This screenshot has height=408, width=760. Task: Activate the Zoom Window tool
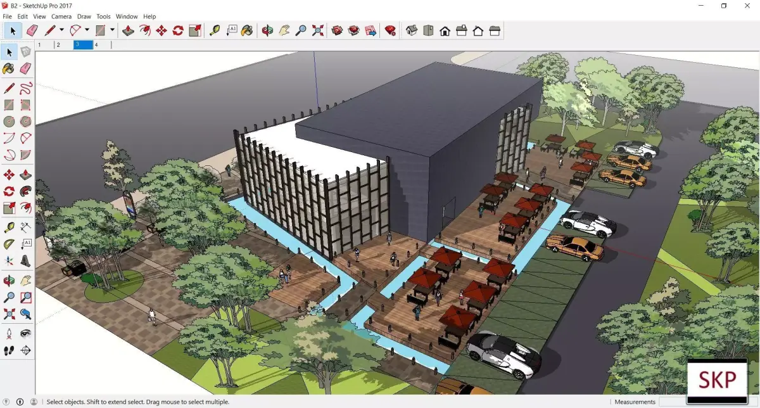(25, 296)
